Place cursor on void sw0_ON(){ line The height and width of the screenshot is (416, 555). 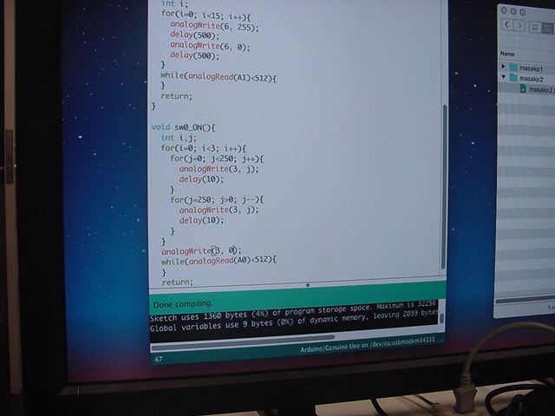coord(183,127)
